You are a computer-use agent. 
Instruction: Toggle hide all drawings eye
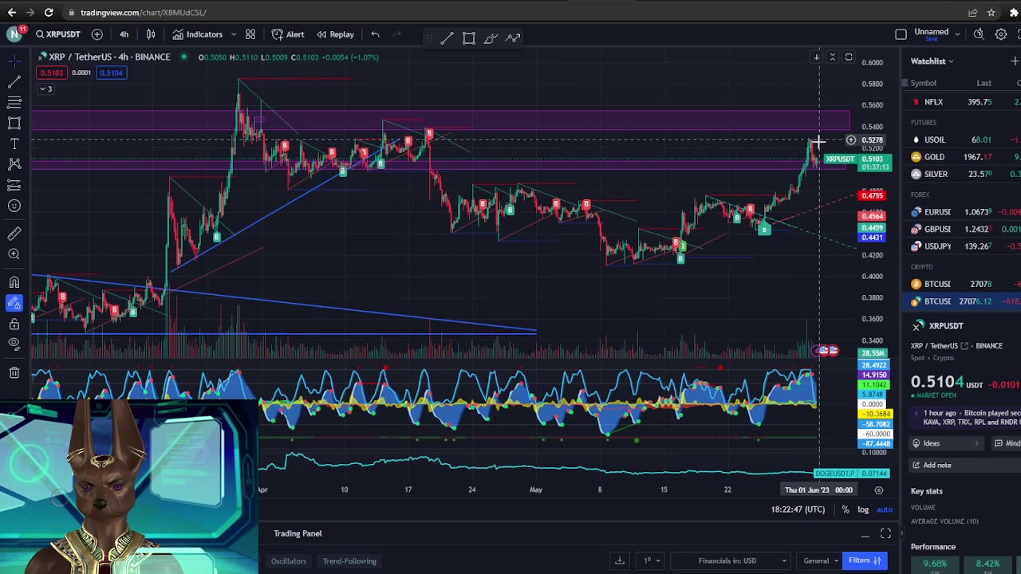14,344
